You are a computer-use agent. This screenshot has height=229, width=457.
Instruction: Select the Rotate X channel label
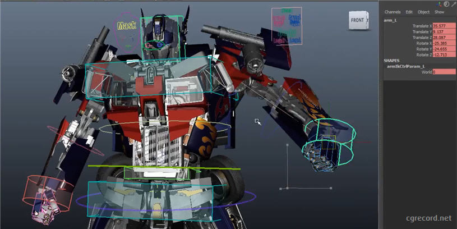tap(424, 43)
